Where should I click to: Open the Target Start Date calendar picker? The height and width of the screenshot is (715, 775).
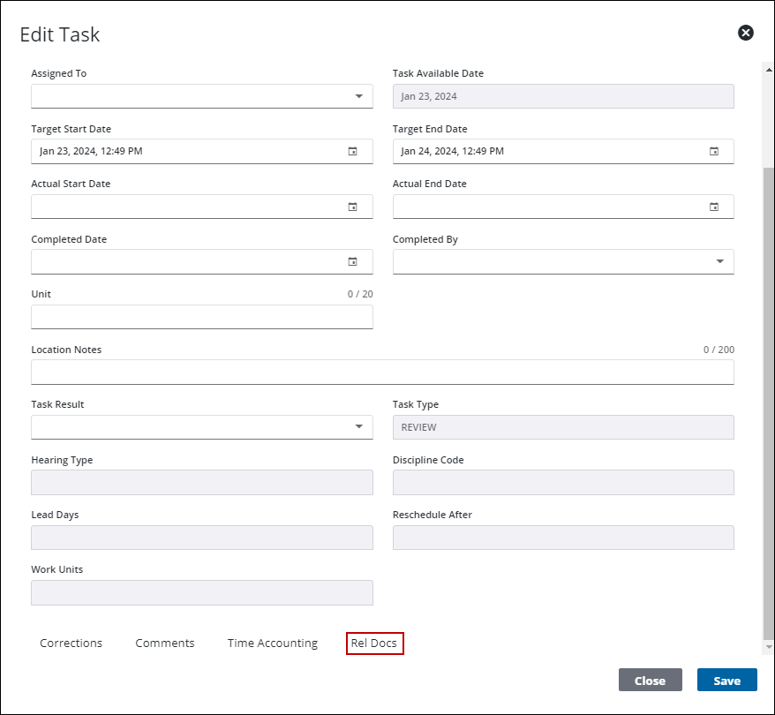point(352,152)
